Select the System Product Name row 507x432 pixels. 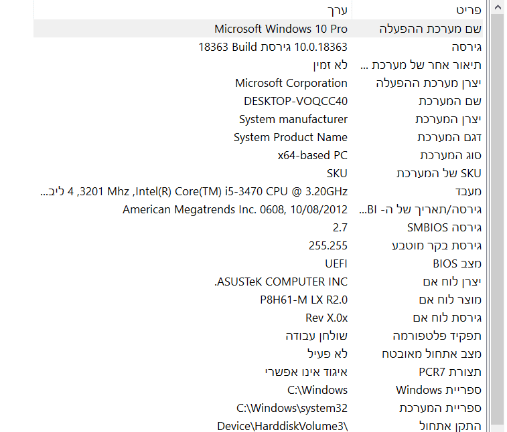coord(290,137)
